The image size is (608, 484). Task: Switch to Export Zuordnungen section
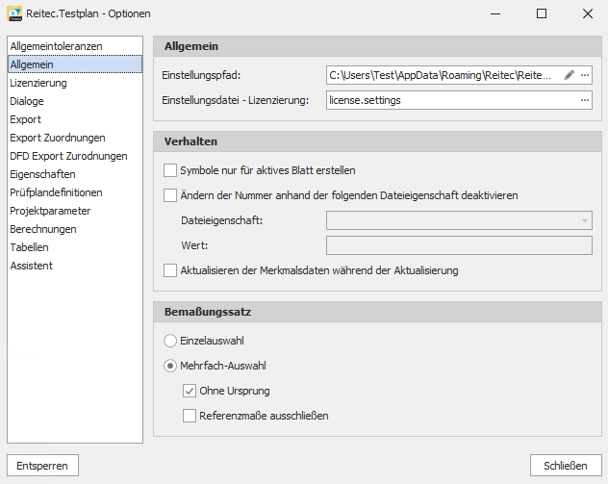pyautogui.click(x=57, y=138)
